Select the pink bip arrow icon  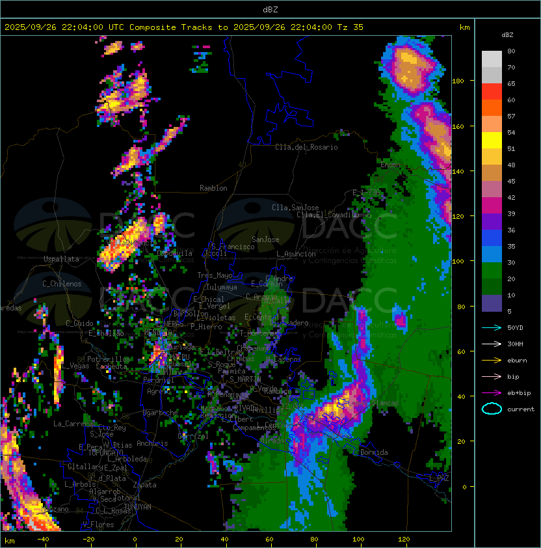492,376
